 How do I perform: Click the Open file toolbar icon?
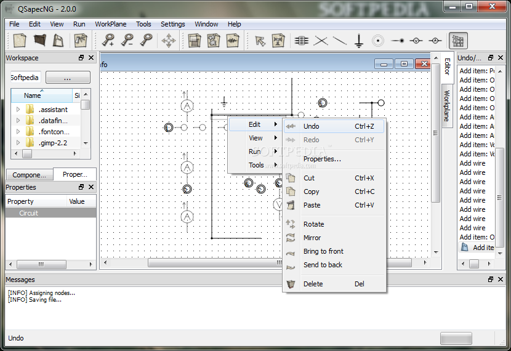(x=40, y=41)
